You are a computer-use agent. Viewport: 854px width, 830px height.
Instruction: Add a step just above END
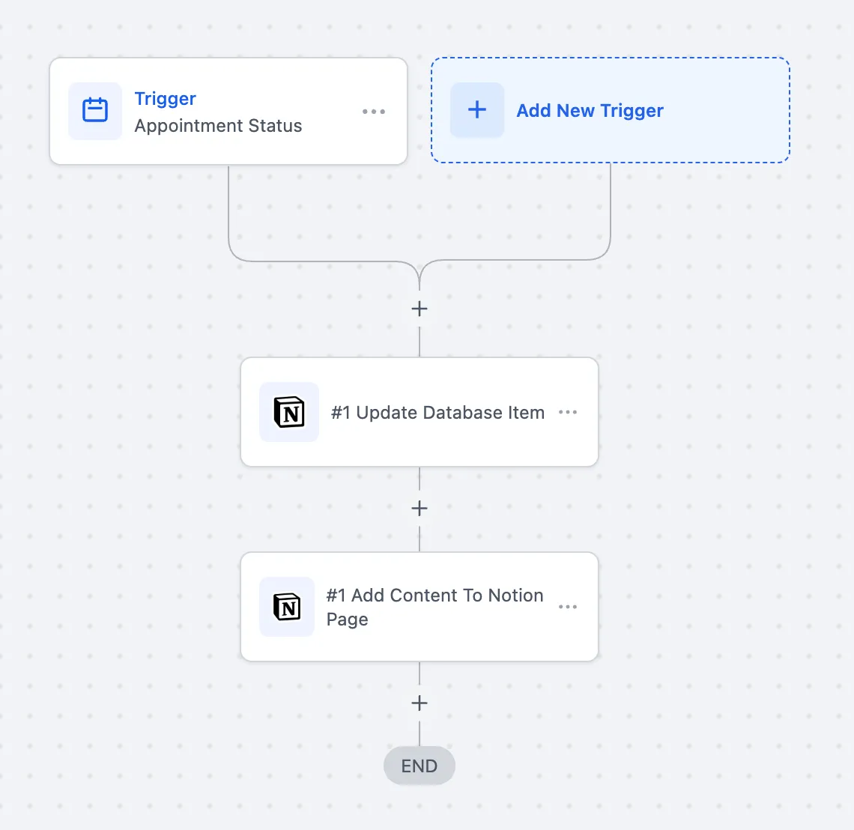[x=420, y=703]
